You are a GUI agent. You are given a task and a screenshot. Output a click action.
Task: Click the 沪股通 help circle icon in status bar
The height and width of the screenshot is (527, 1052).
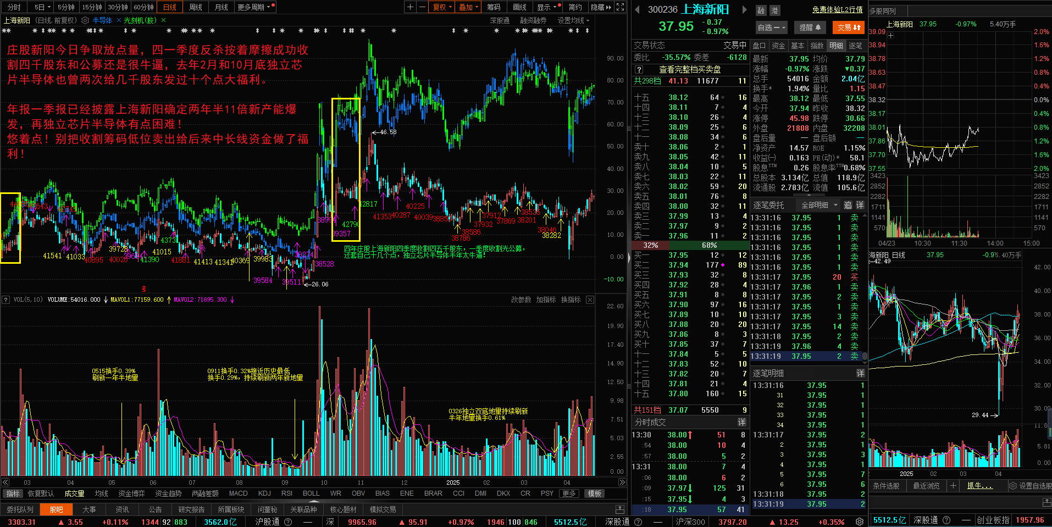(287, 522)
